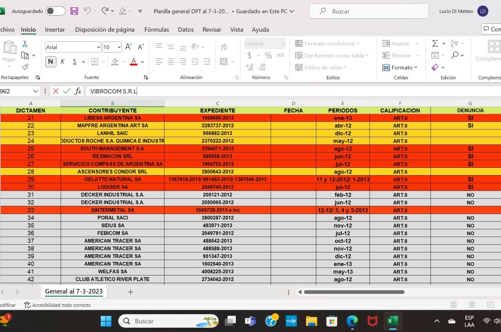Open Estilos de celda dropdown
The width and height of the screenshot is (501, 332).
click(321, 67)
